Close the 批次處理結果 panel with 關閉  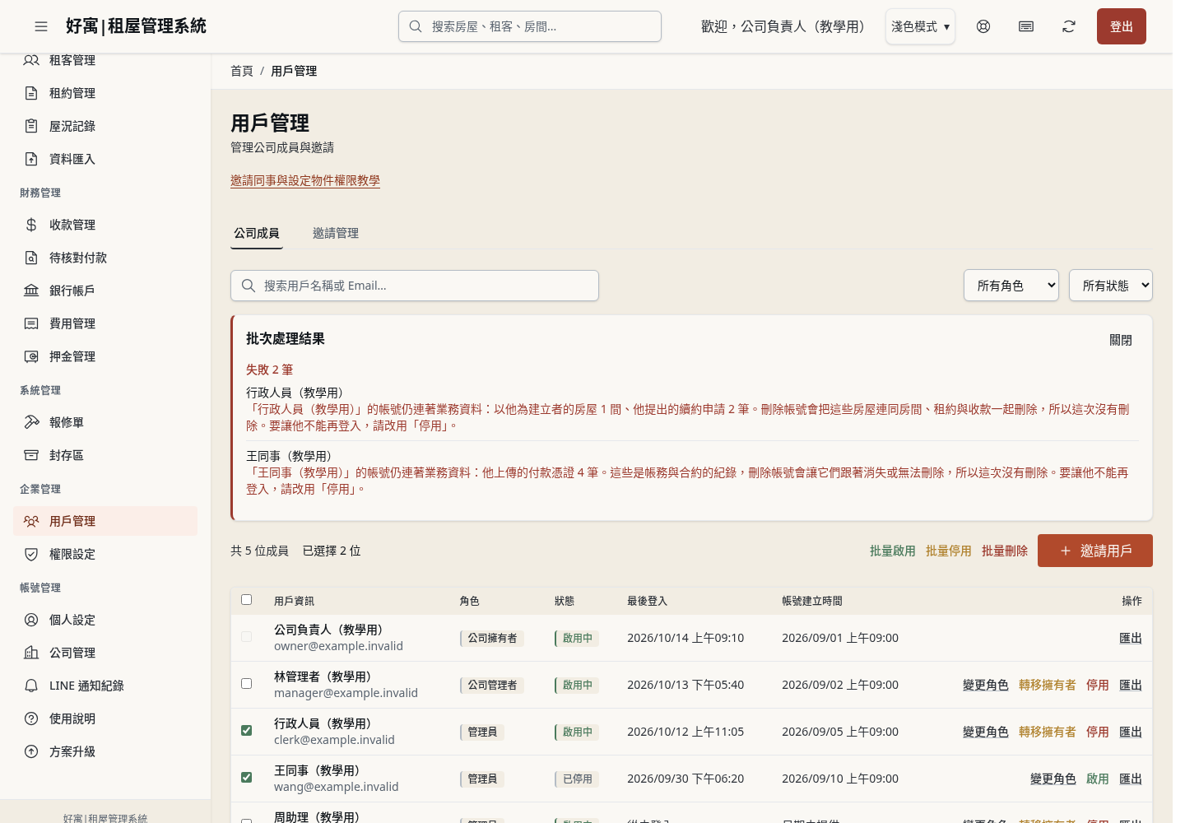coord(1121,340)
